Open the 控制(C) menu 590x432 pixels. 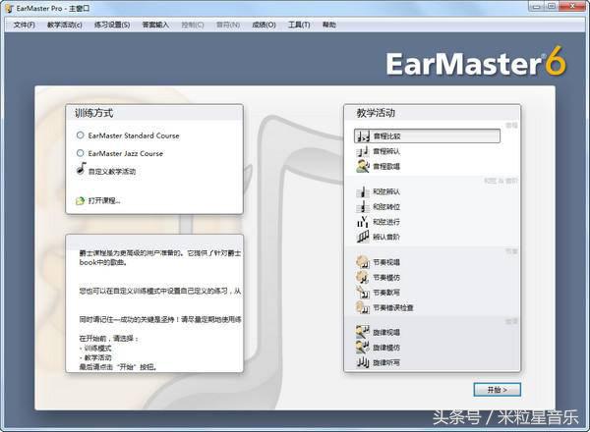(193, 25)
